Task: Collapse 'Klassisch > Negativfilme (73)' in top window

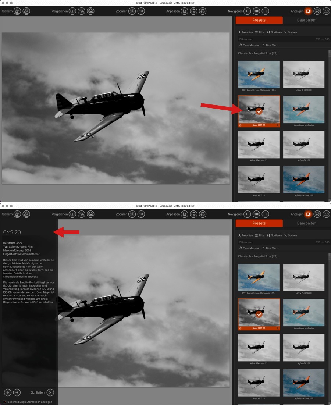Action: click(x=257, y=53)
